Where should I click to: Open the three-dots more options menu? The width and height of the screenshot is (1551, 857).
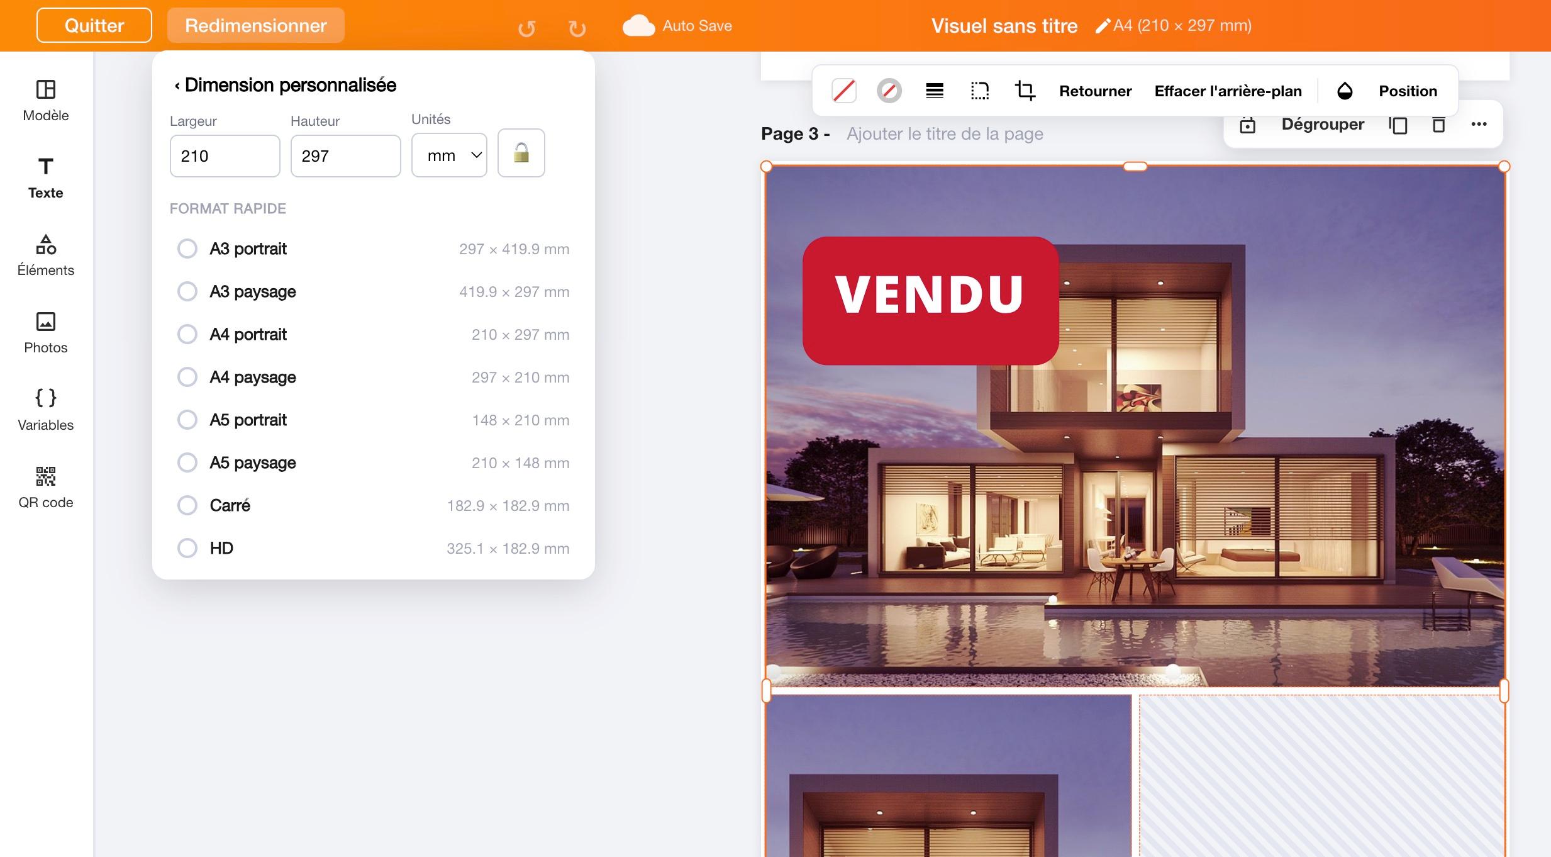tap(1479, 125)
